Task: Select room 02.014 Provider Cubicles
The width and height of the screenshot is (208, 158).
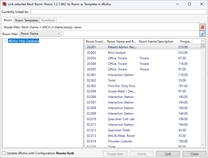Action: click(x=120, y=141)
